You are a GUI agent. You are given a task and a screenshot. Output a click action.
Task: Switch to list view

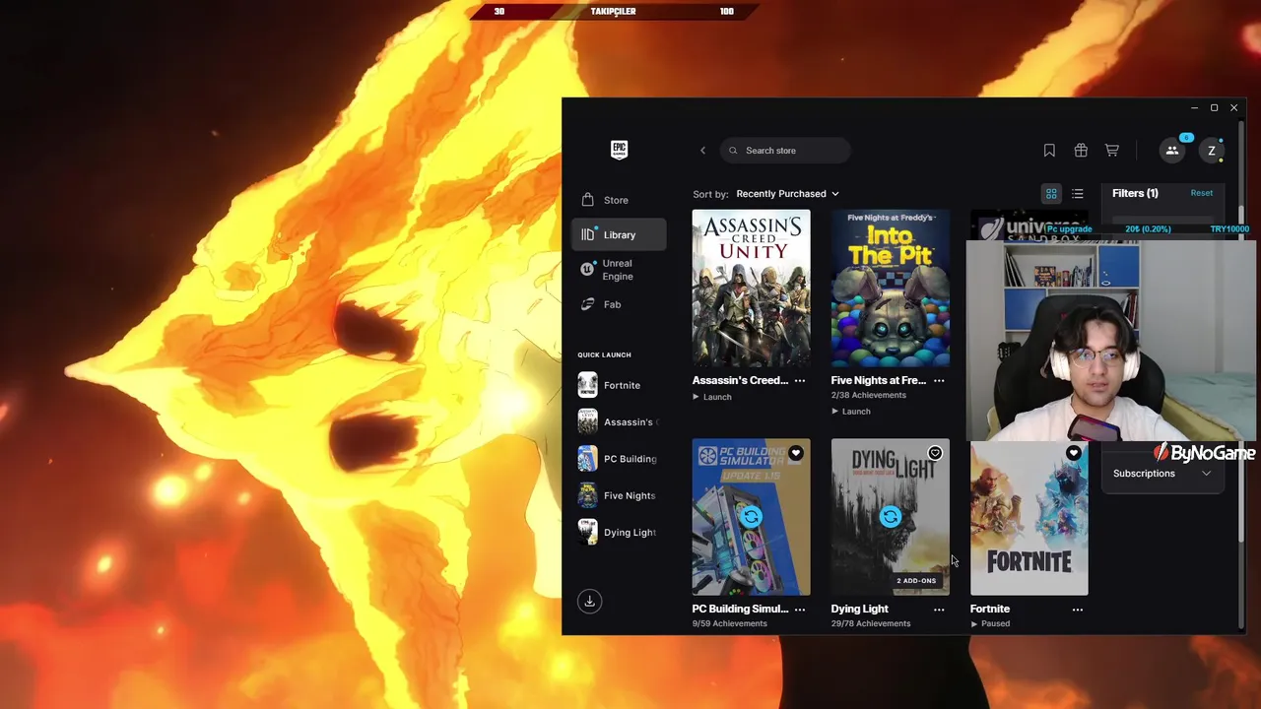tap(1077, 194)
